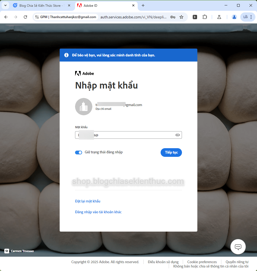This screenshot has width=257, height=271.
Task: Go back to the previous page
Action: (6, 17)
